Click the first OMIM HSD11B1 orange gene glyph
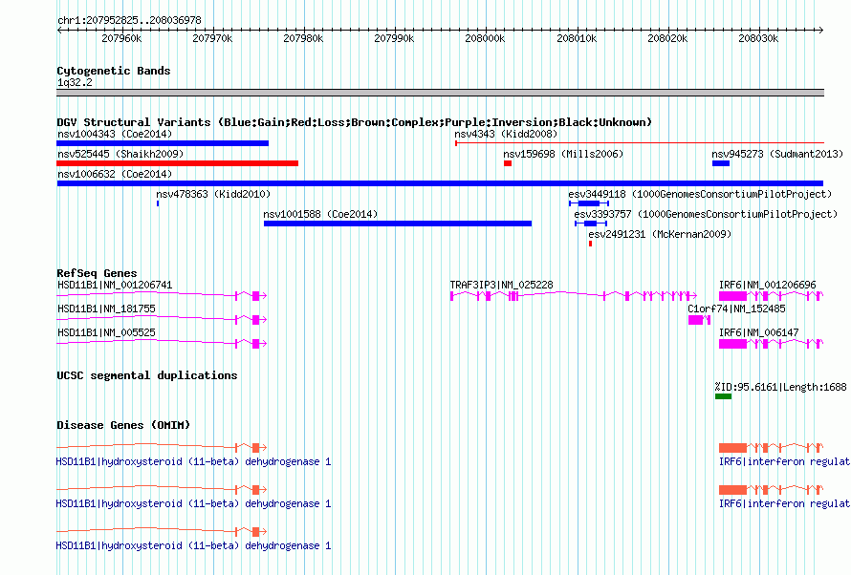The image size is (851, 575). tap(162, 447)
